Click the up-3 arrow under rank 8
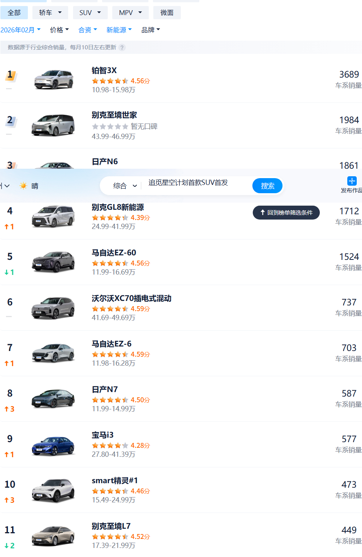Image resolution: width=362 pixels, height=557 pixels. [x=9, y=409]
